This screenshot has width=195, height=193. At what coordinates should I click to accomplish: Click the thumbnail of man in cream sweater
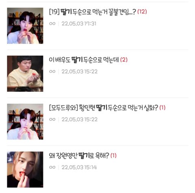tap(25, 74)
